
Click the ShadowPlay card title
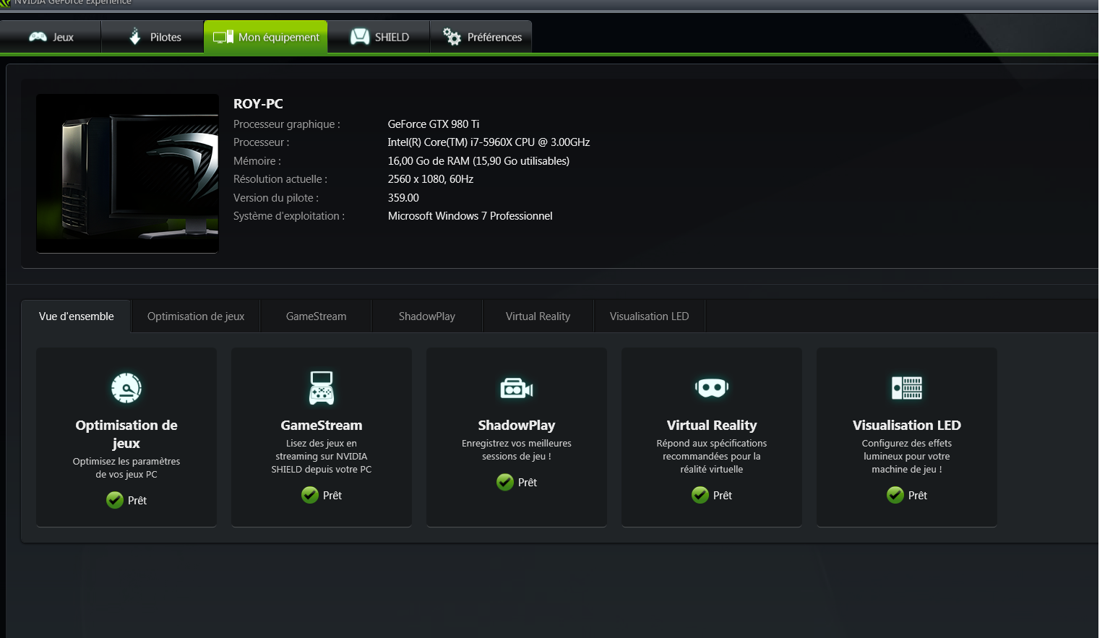517,426
